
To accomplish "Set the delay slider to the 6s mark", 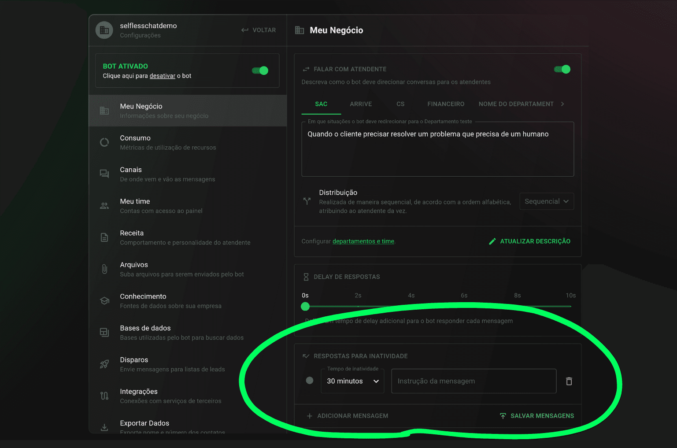I will pyautogui.click(x=464, y=306).
